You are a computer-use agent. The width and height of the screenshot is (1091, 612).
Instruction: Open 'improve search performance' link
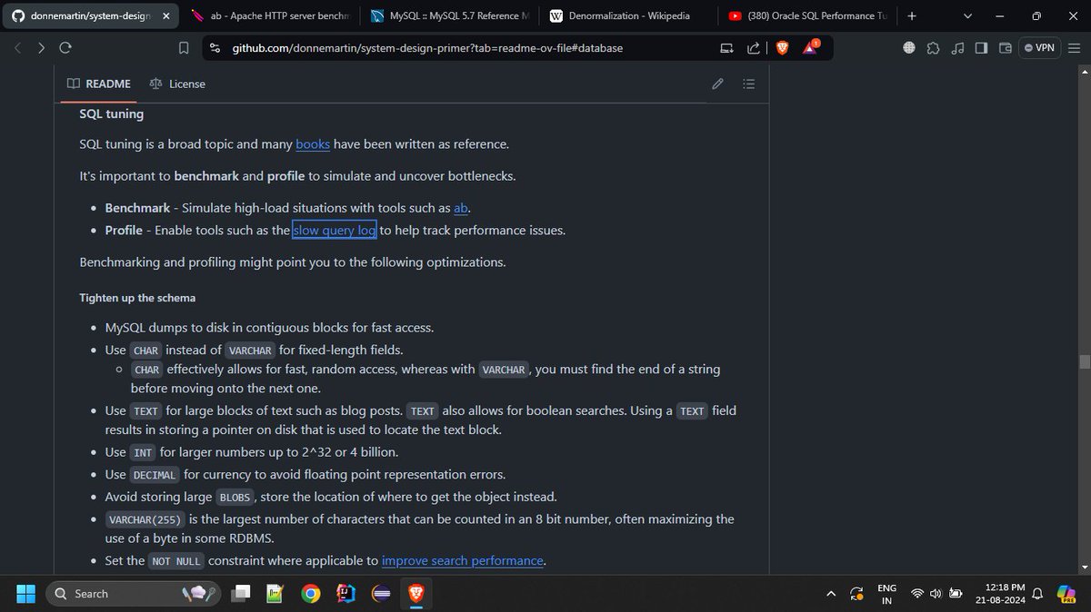pos(462,560)
